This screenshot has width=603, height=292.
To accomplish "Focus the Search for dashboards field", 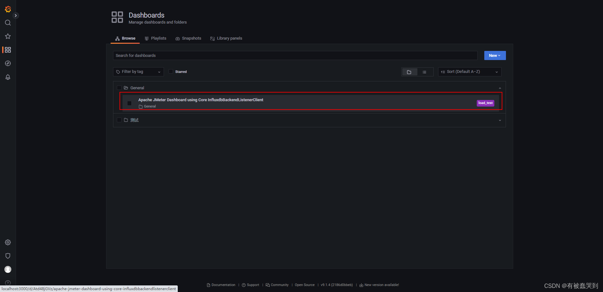I will coord(295,55).
